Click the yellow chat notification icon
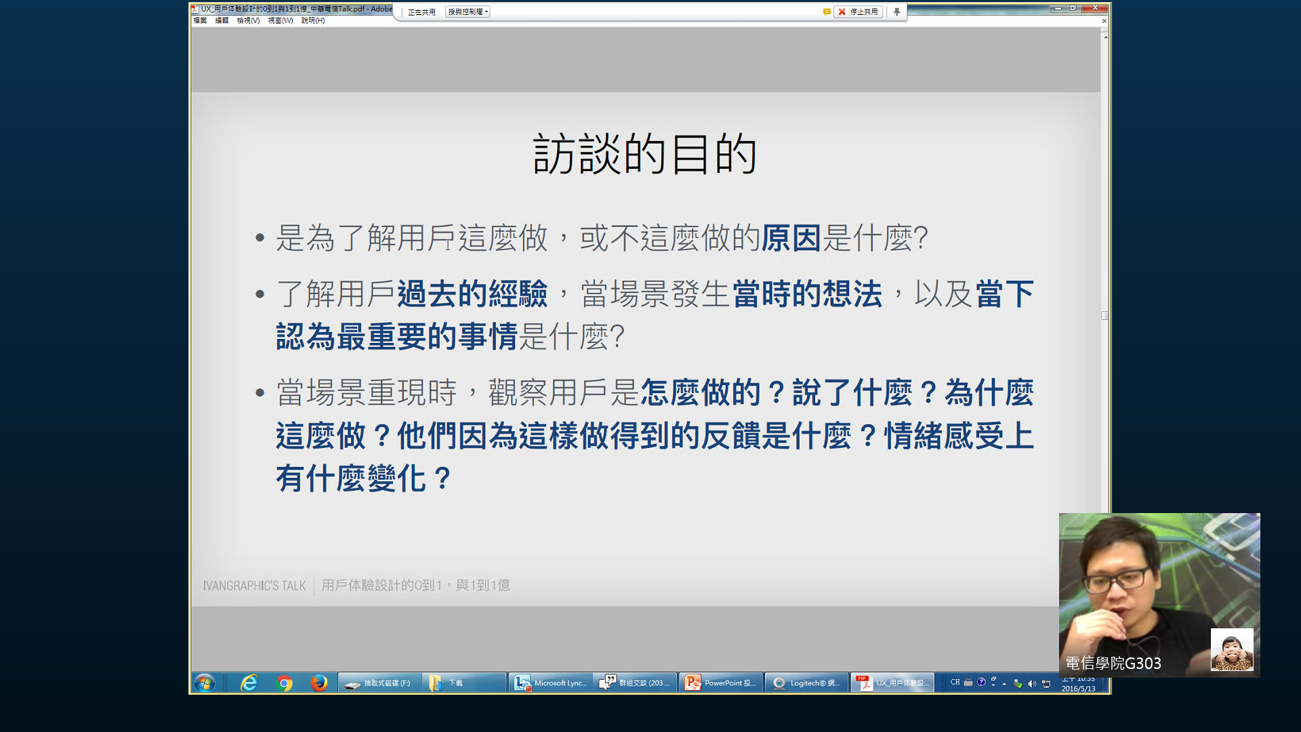This screenshot has width=1301, height=732. click(x=827, y=12)
